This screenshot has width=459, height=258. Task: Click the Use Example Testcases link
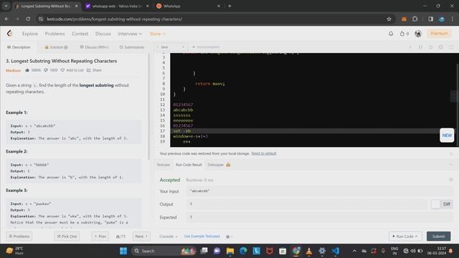202,236
